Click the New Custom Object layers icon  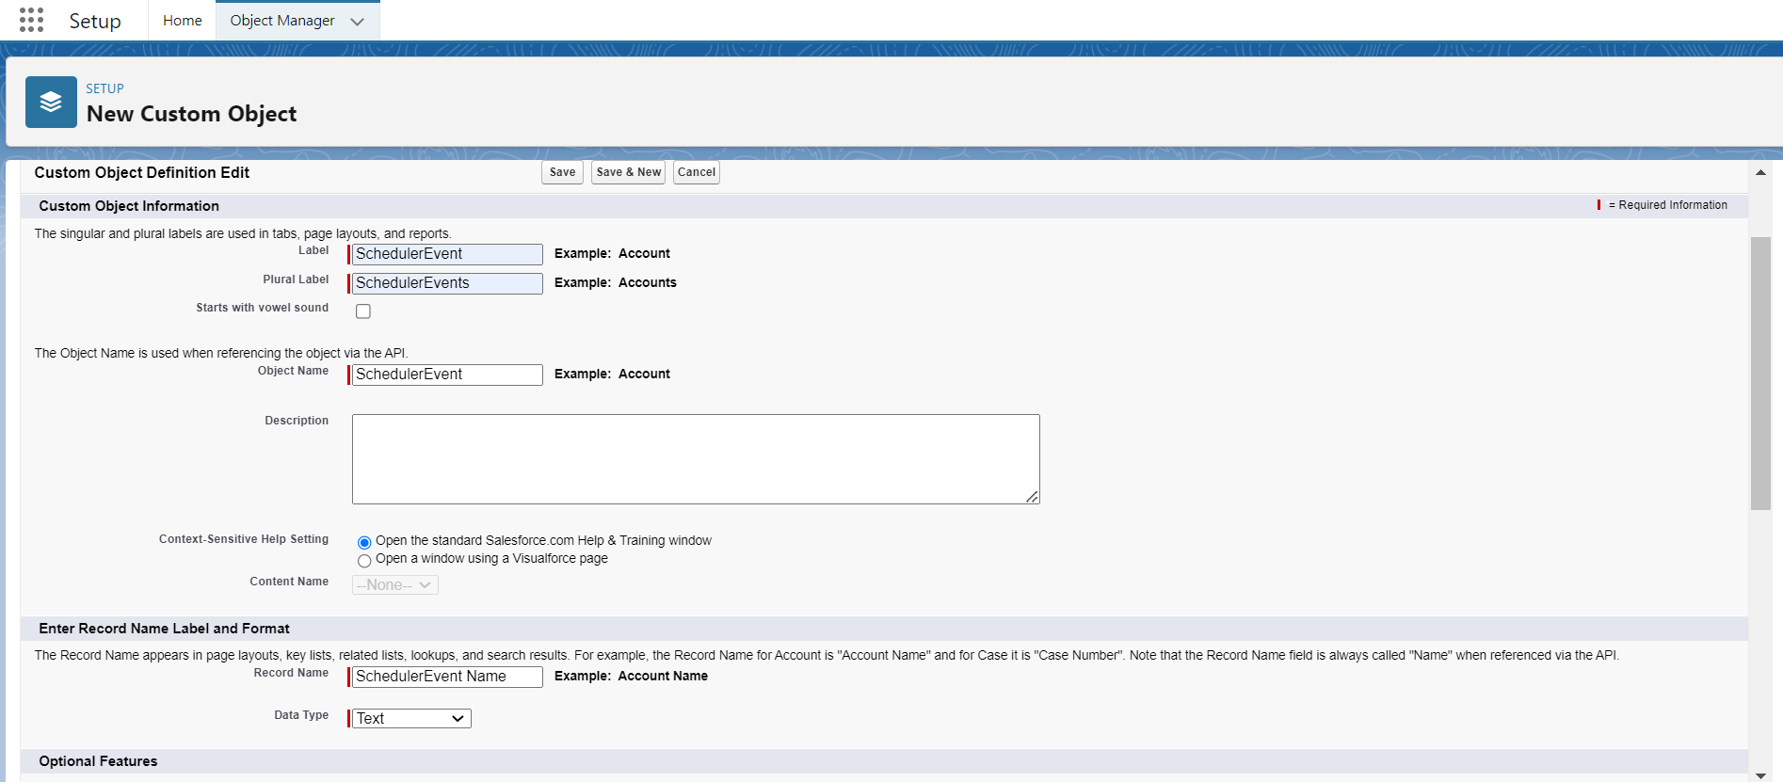[x=51, y=102]
